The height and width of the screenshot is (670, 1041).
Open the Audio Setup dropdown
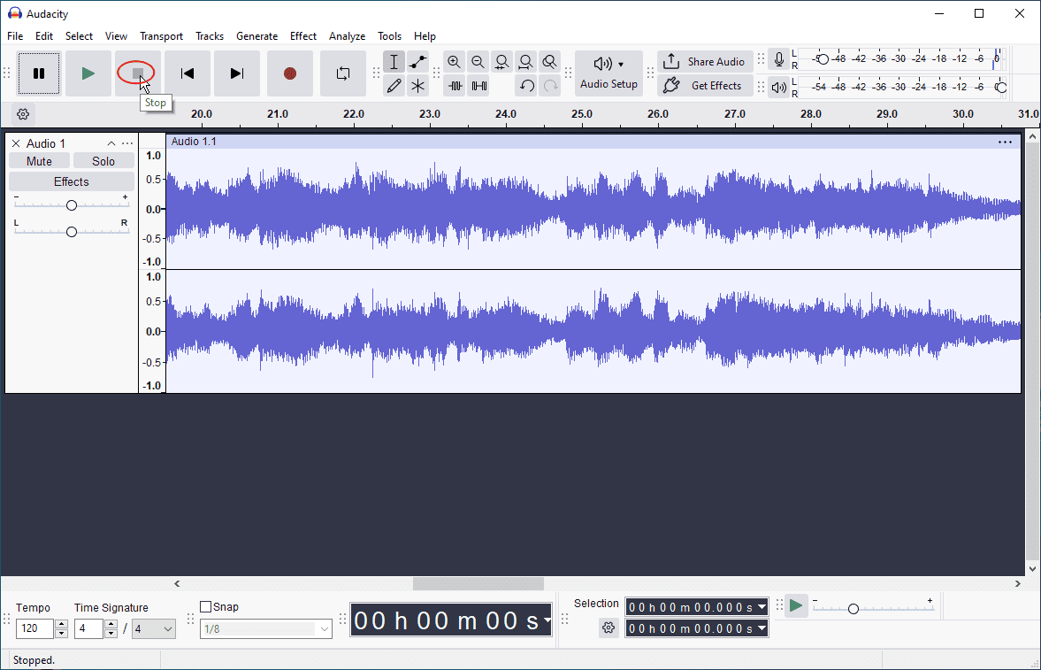[x=609, y=73]
